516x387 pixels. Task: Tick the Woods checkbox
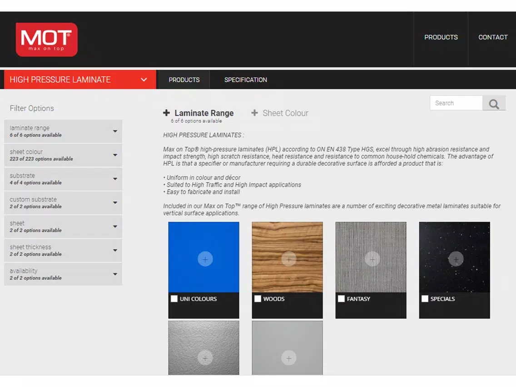click(x=258, y=299)
